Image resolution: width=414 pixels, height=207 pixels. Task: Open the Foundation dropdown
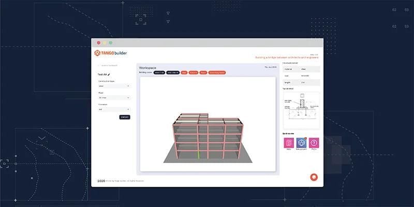[x=114, y=109]
